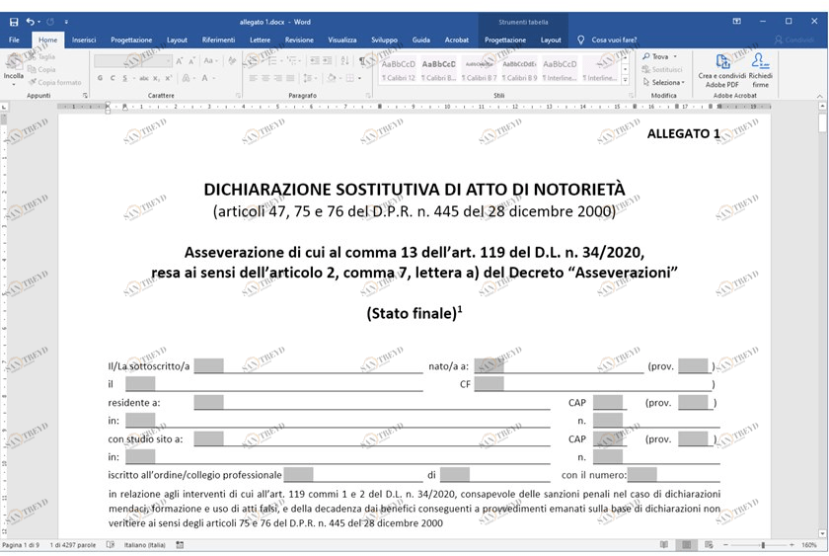The image size is (829, 556).
Task: Click the Incolla paste icon
Action: 14,67
